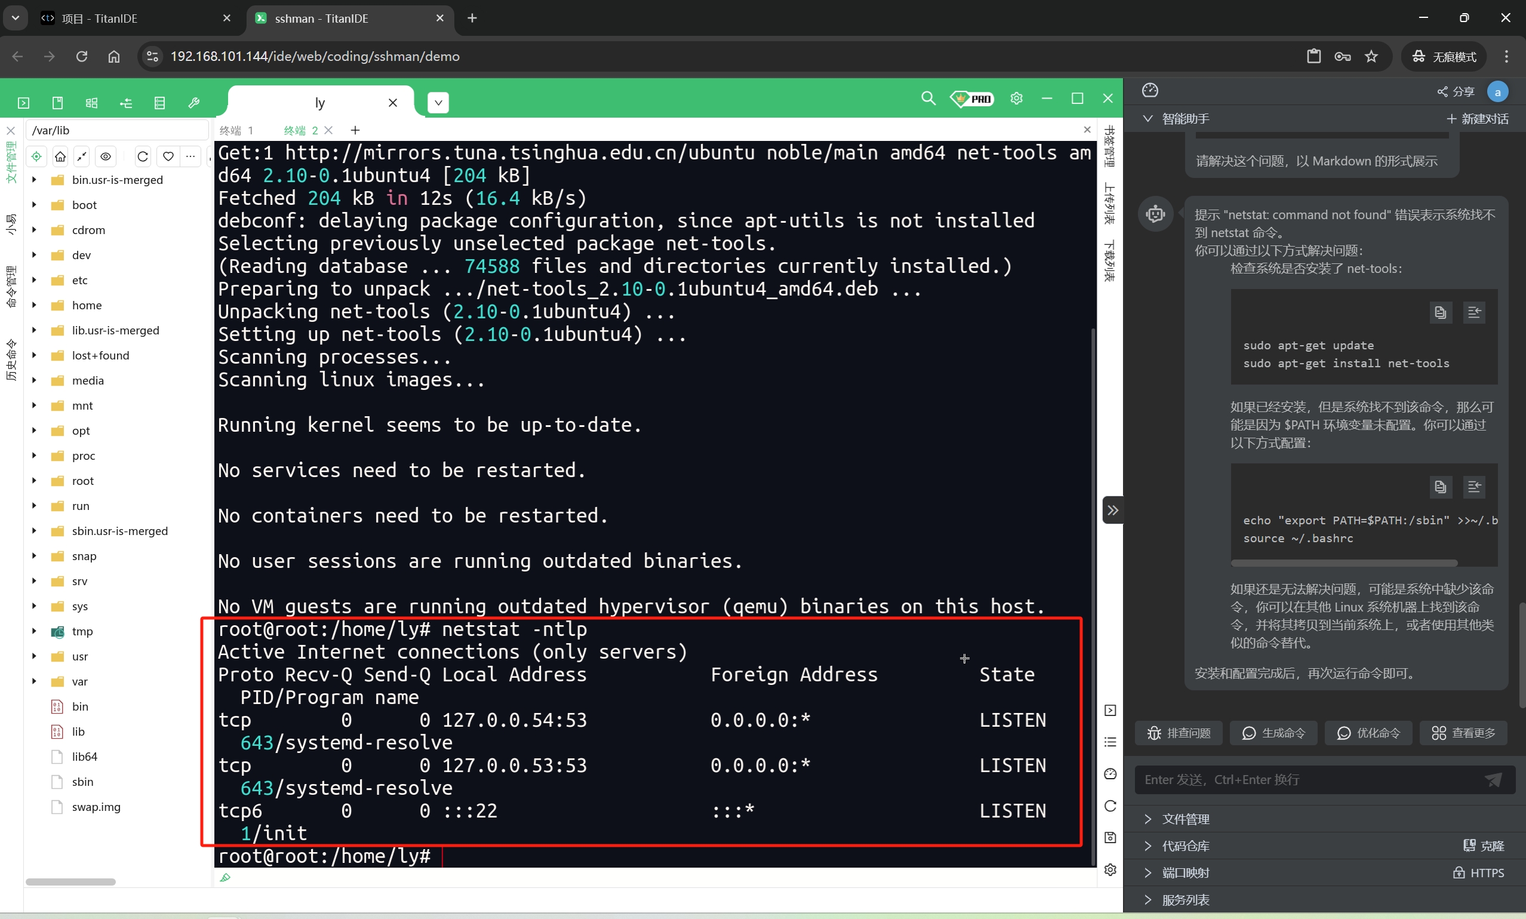Click reload icon on right vertical strip

tap(1110, 806)
